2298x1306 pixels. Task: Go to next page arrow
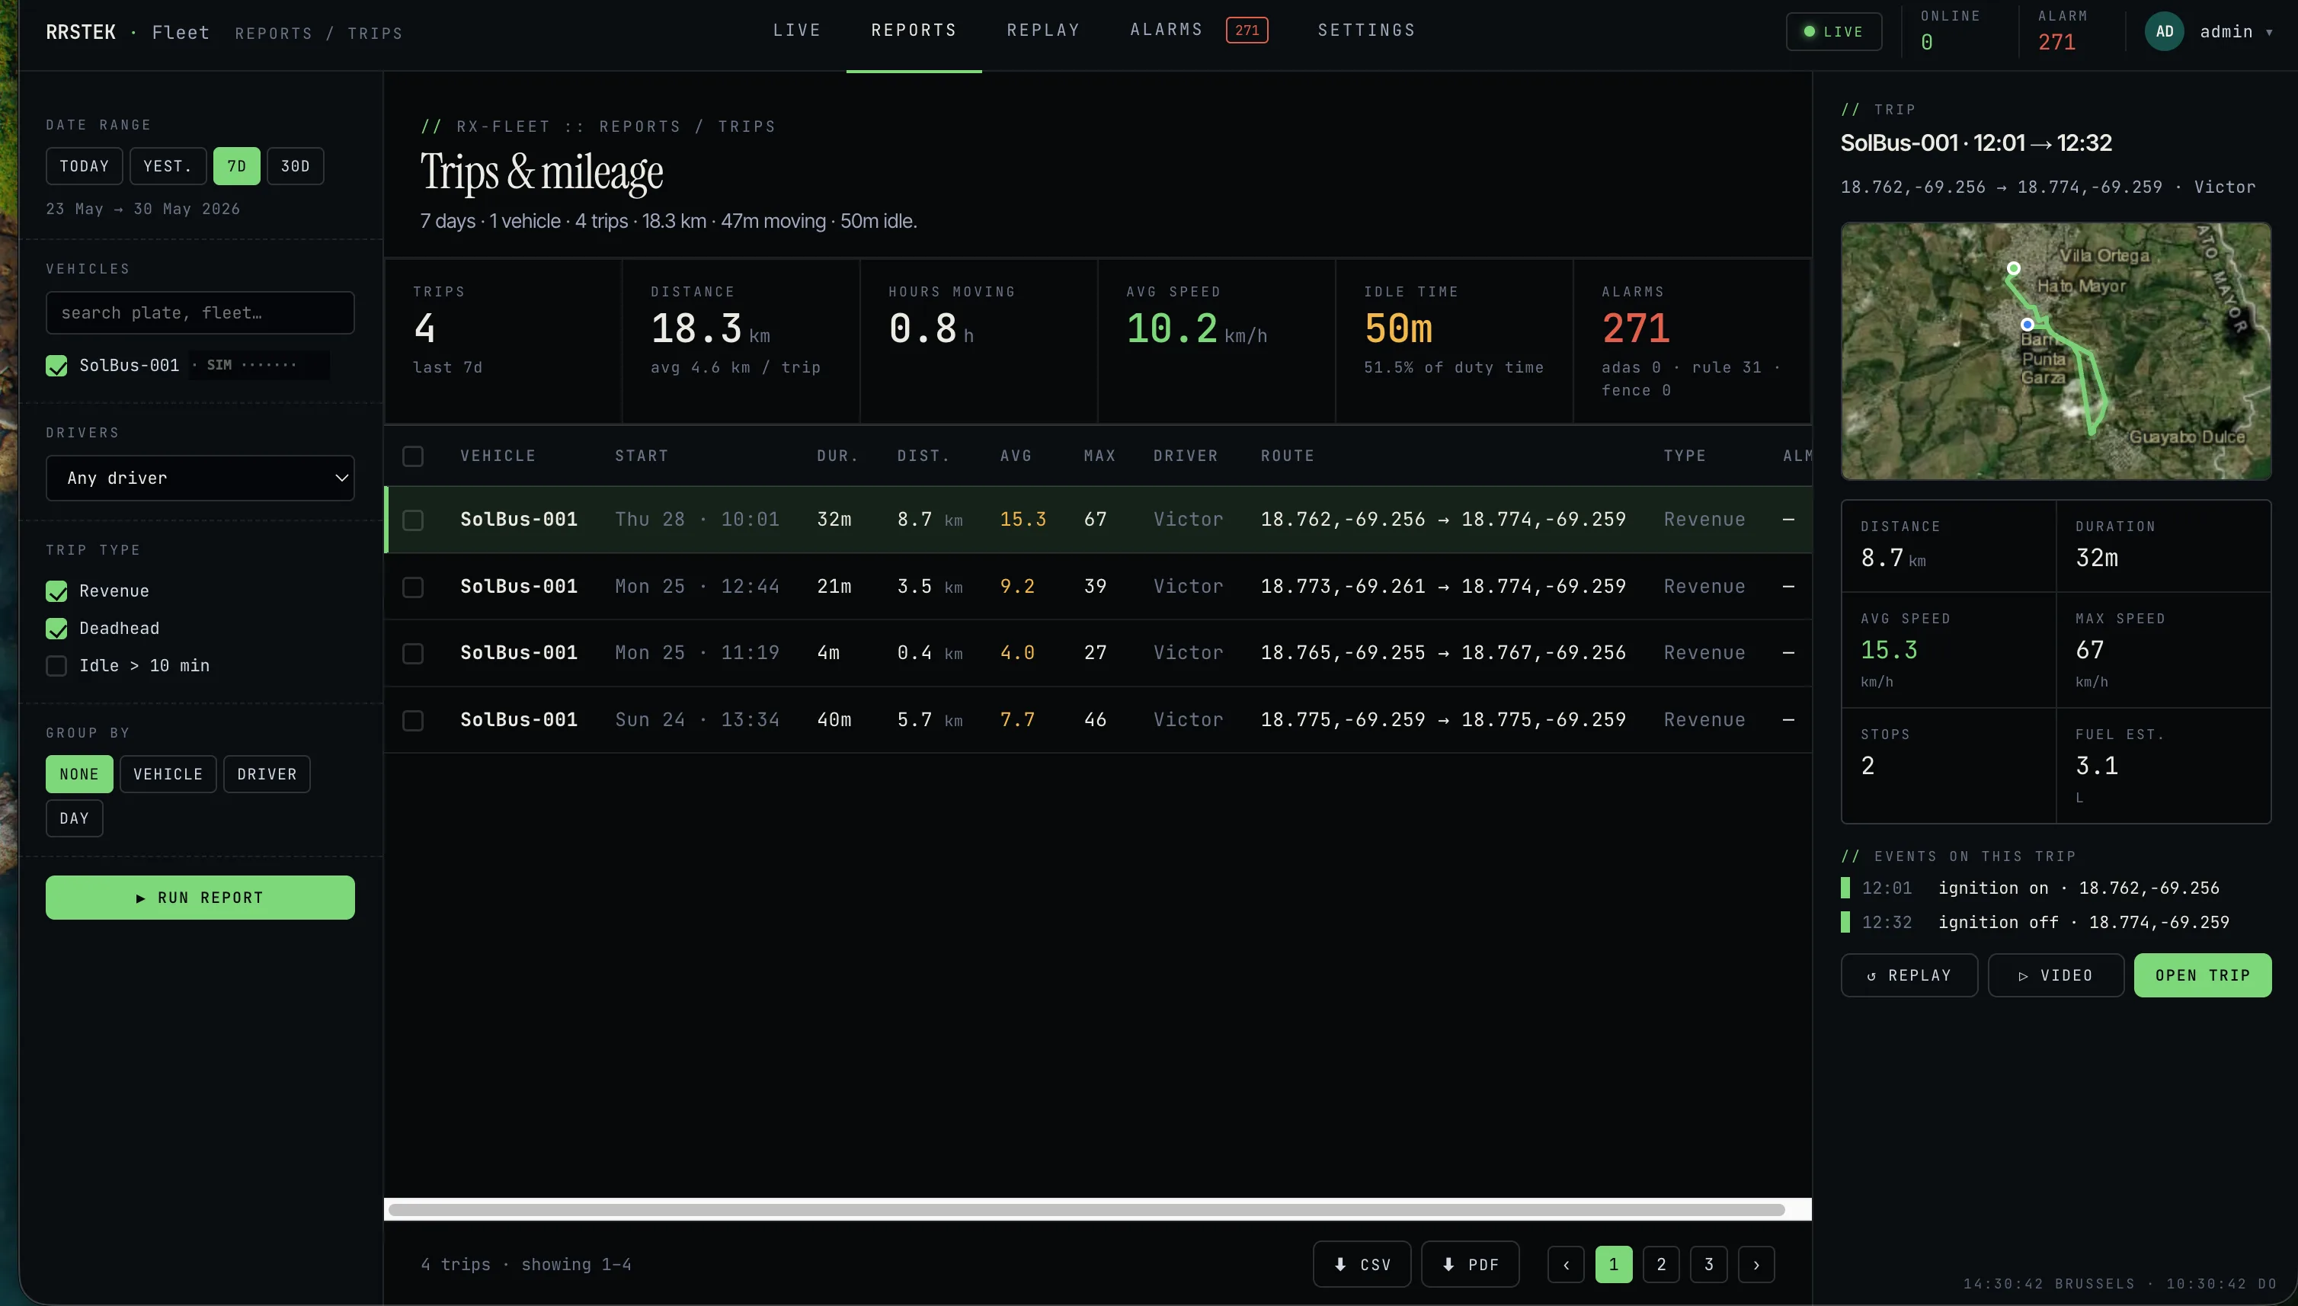1756,1264
